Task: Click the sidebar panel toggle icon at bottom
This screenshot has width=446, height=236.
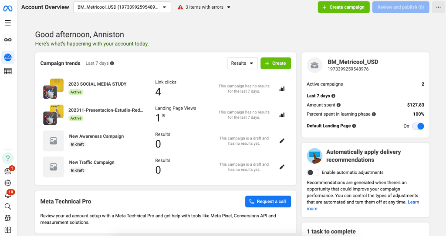Action: pos(8,230)
